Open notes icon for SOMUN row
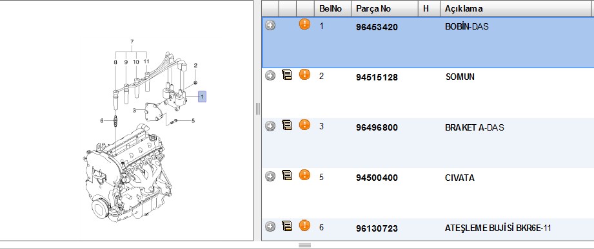The height and width of the screenshot is (249, 594). click(x=287, y=75)
